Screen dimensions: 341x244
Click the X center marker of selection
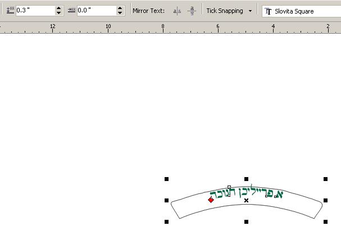246,200
